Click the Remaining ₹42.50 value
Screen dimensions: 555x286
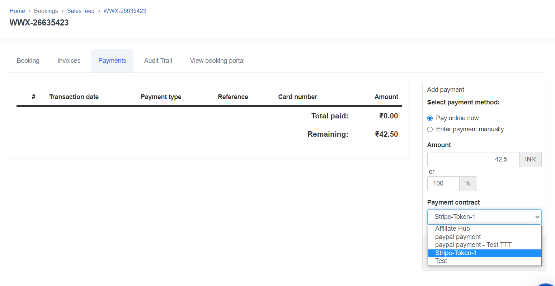[386, 134]
